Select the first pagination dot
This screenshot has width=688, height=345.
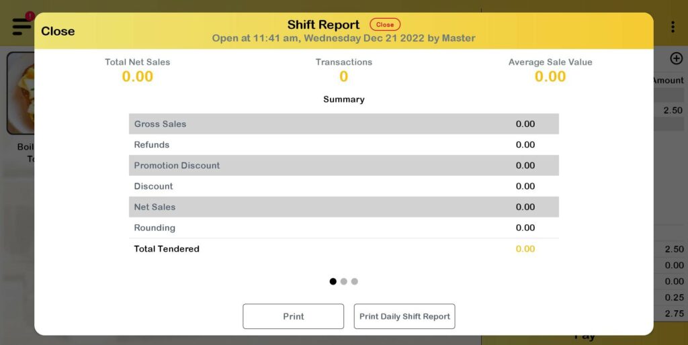333,281
